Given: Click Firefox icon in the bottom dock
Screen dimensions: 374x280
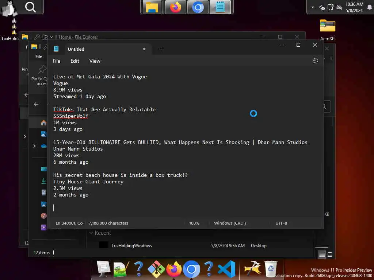Looking at the screenshot, I should point(173,269).
